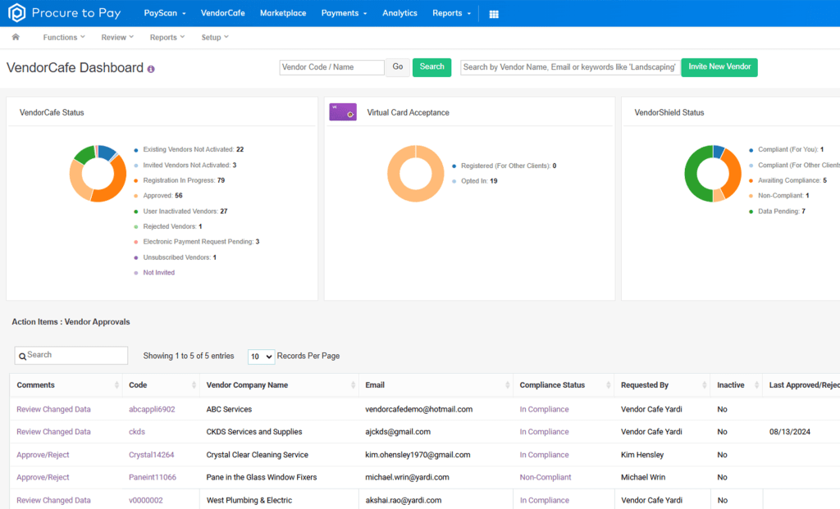
Task: Sort the Code column using sort icon
Action: [194, 385]
